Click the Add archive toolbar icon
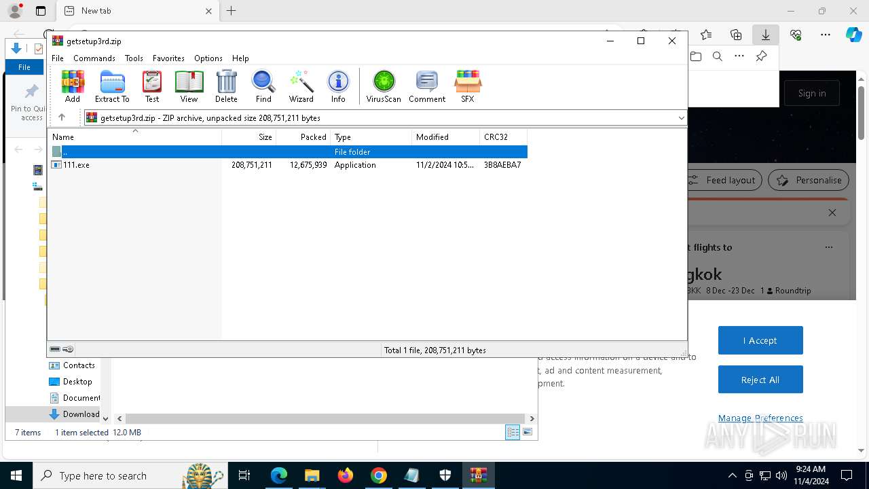The width and height of the screenshot is (869, 489). pos(73,86)
